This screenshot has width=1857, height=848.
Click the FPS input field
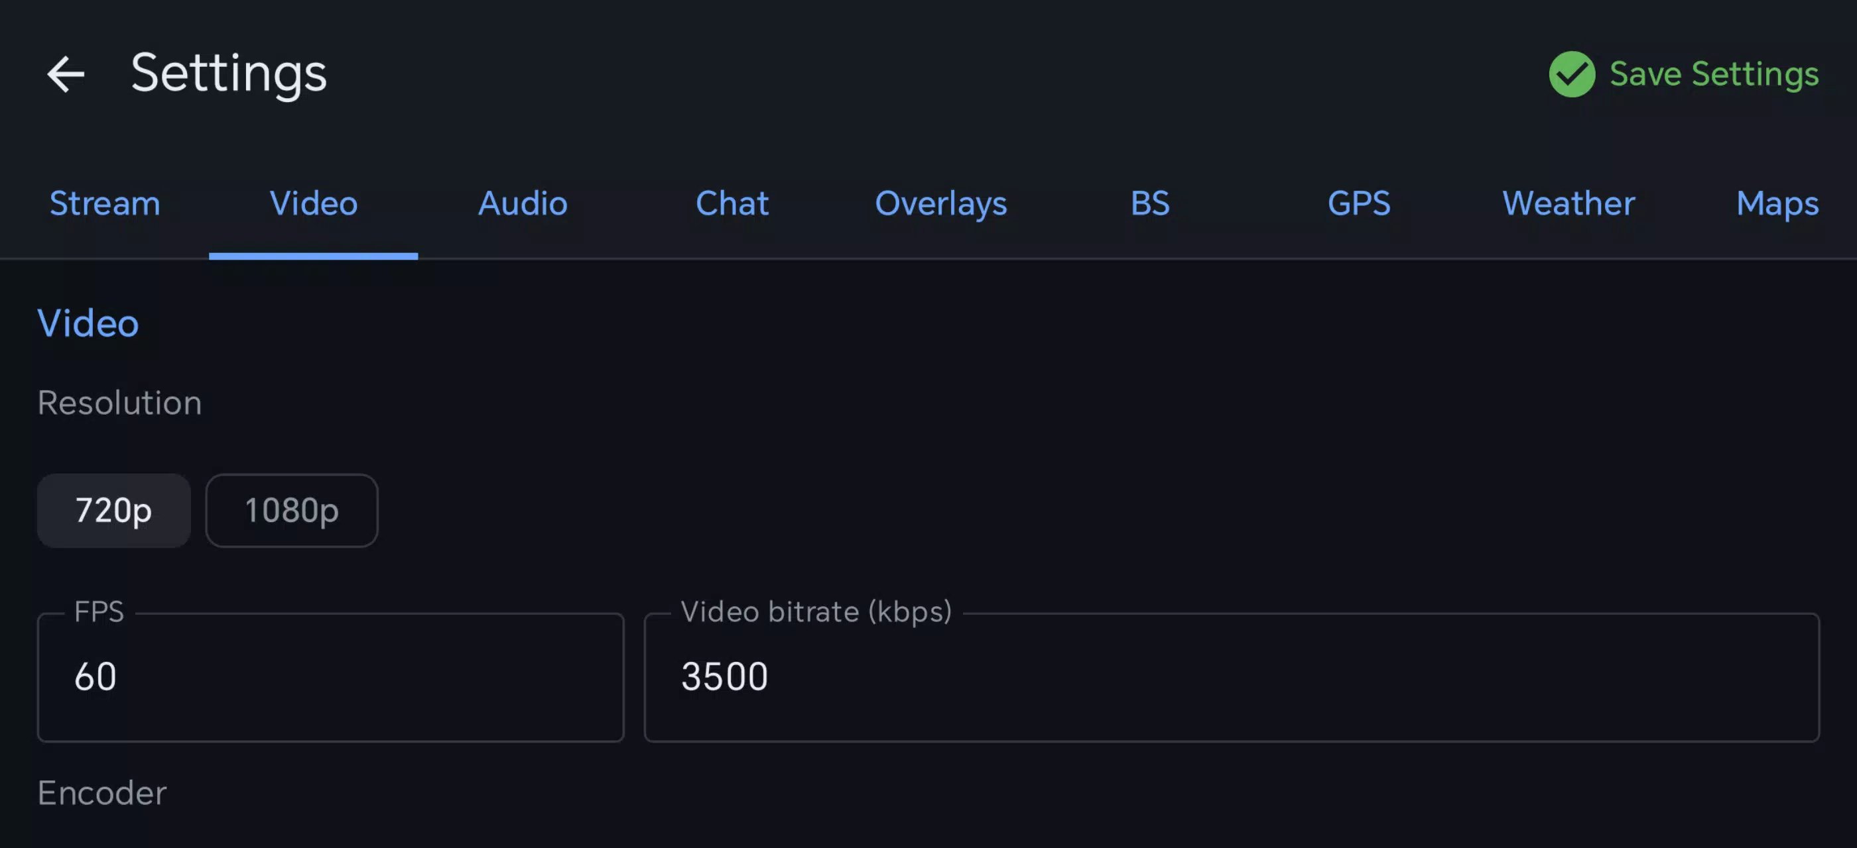point(330,677)
